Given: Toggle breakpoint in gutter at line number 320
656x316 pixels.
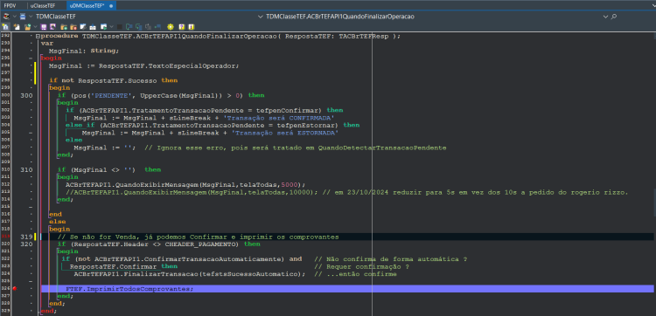Looking at the screenshot, I should tap(27, 244).
